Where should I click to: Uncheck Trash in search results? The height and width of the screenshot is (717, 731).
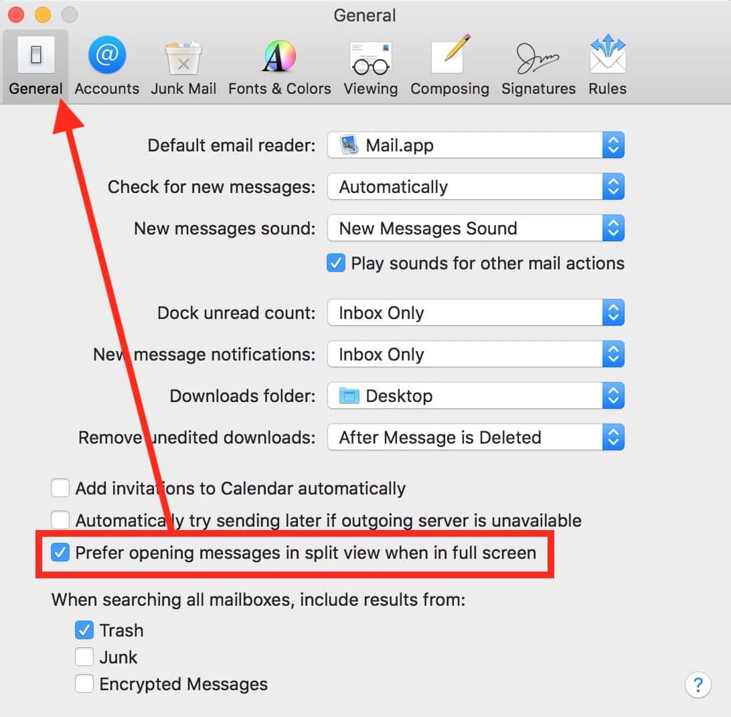[x=84, y=630]
